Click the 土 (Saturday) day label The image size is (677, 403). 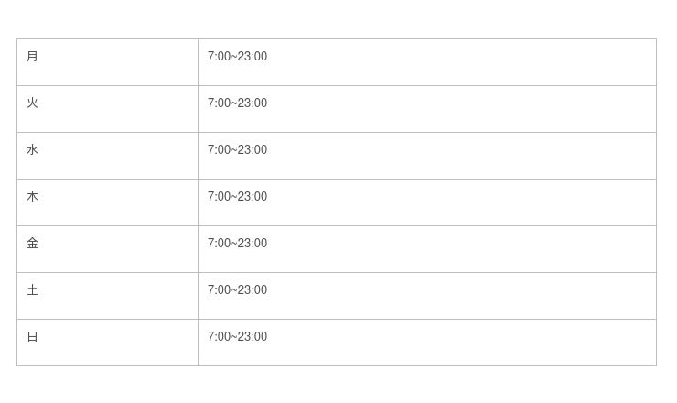tap(33, 290)
